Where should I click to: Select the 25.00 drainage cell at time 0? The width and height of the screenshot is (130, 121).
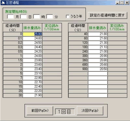pyautogui.click(x=32, y=34)
